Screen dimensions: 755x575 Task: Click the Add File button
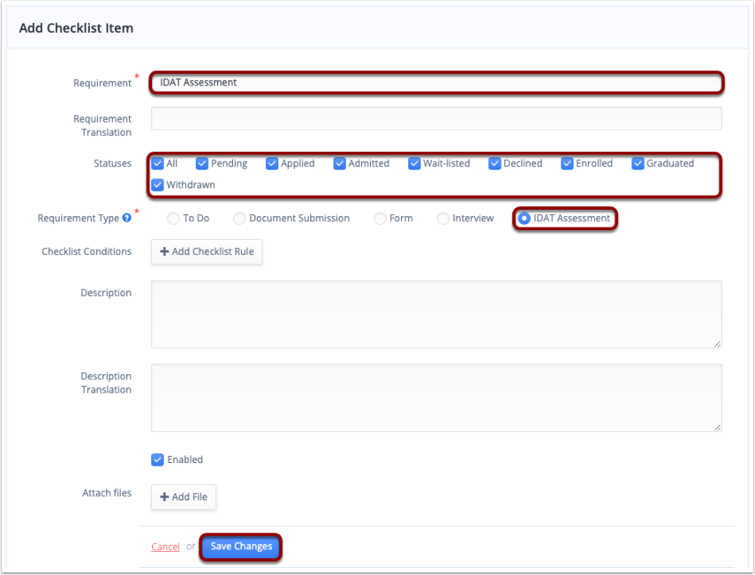[184, 497]
